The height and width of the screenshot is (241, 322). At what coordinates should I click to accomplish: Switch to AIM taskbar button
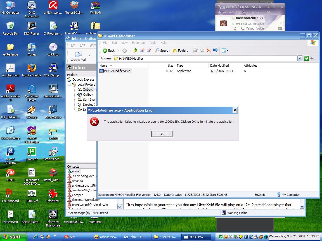[x=76, y=237]
